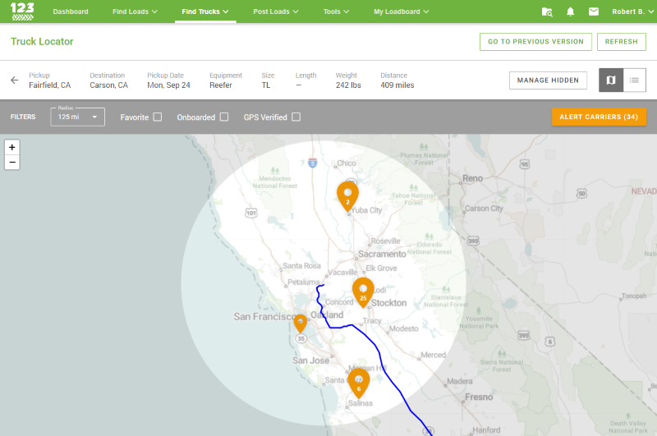This screenshot has width=657, height=436.
Task: Click the FILTERS label
Action: 23,117
